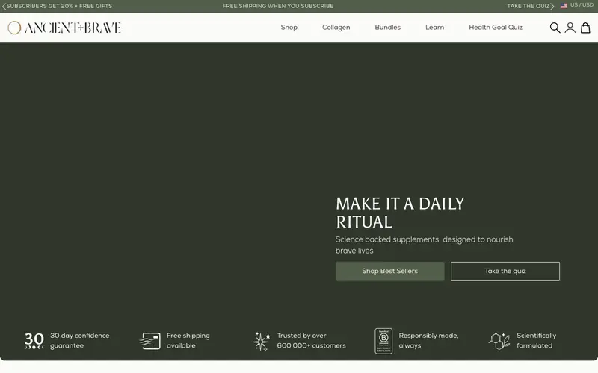Click the scientifically formulated molecule icon
598x373 pixels.
pos(499,341)
